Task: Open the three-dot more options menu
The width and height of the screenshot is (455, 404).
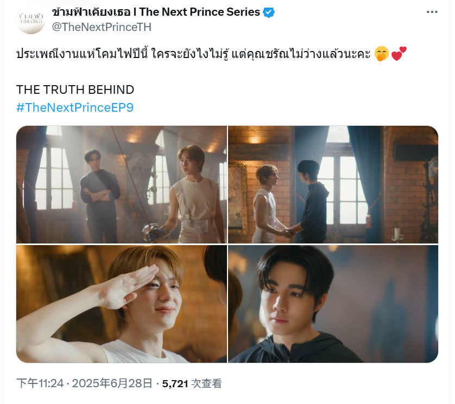Action: coord(432,12)
